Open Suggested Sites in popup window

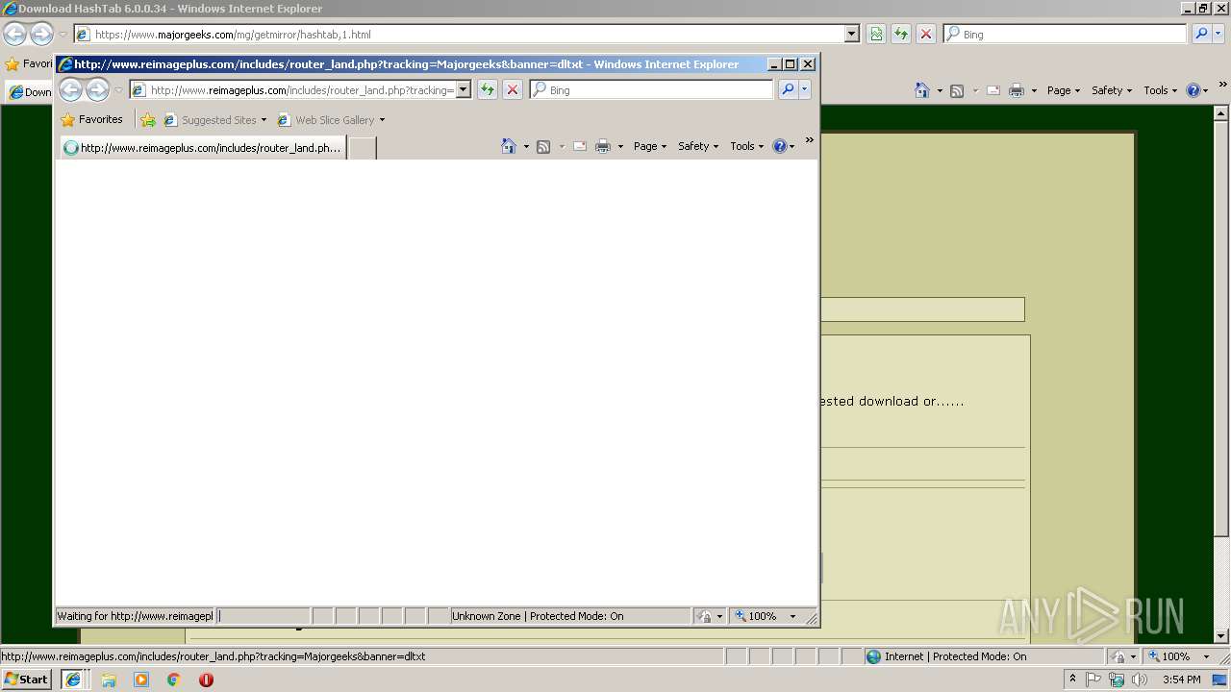click(x=215, y=120)
